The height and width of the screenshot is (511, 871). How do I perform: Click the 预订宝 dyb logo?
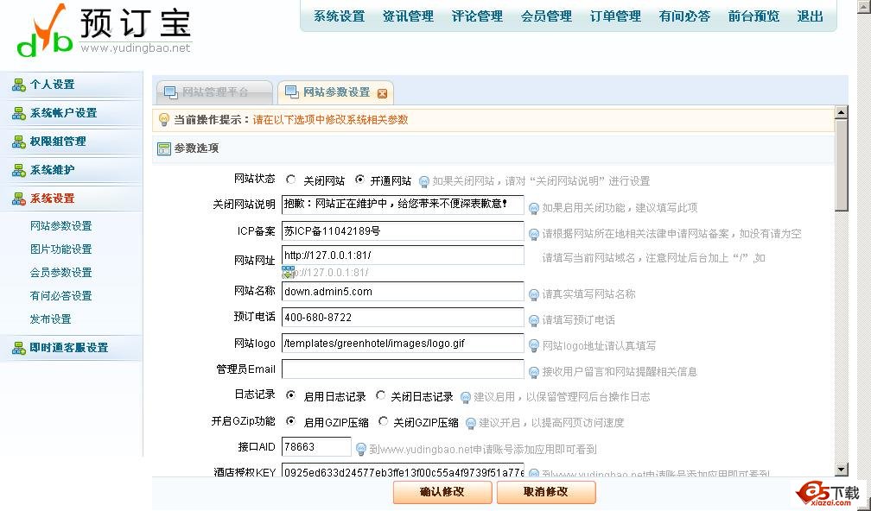(x=105, y=29)
